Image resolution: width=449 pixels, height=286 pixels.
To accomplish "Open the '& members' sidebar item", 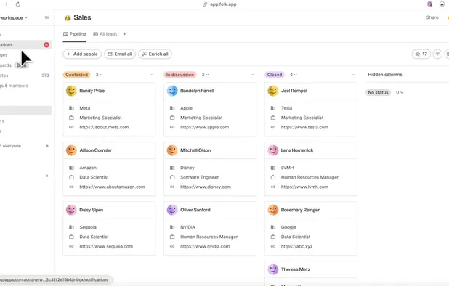I will (x=25, y=86).
